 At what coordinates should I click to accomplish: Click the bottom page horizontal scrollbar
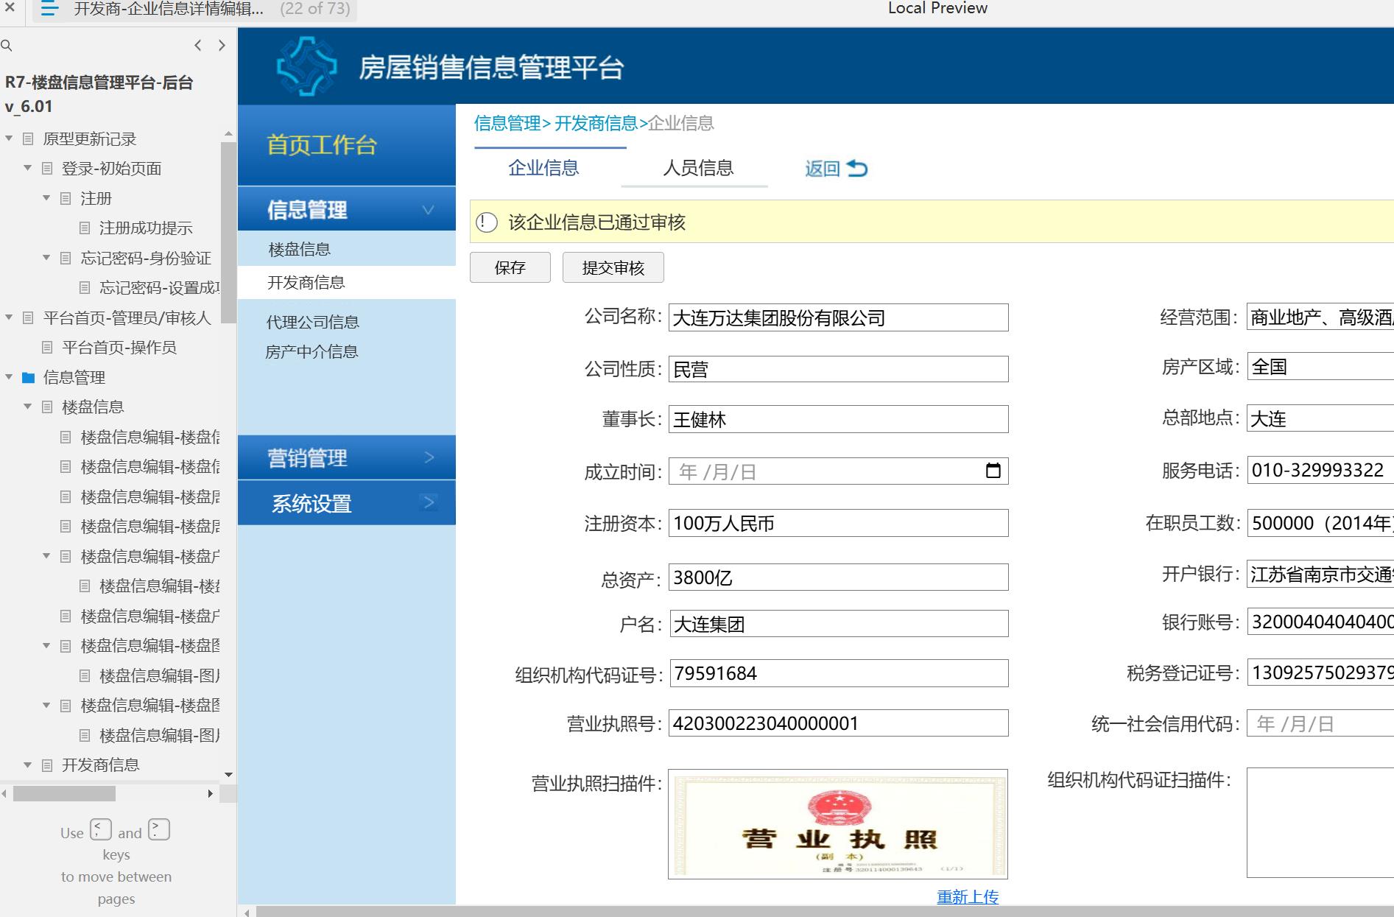(825, 912)
